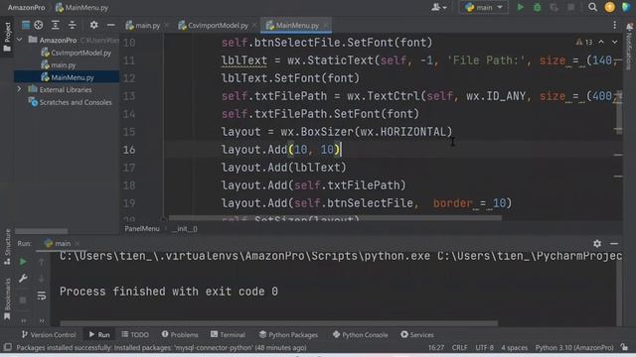Hide the Project panel with minus icon
The width and height of the screenshot is (636, 357).
tap(110, 25)
